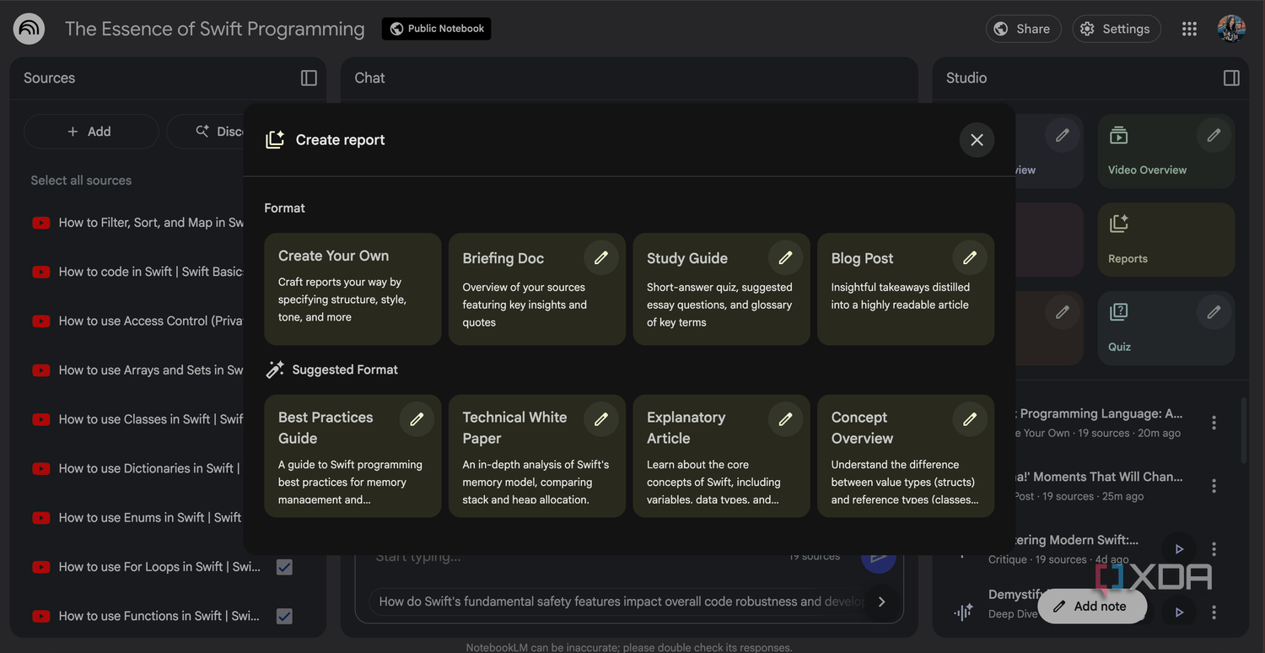Screen dimensions: 1265x653
Task: Edit the Briefing Doc format
Action: (601, 257)
